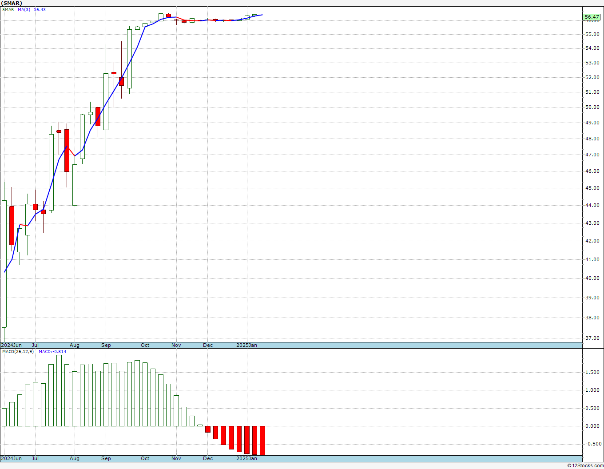The width and height of the screenshot is (604, 469).
Task: Click the SMAR series label beside MA(3)
Action: (8, 9)
